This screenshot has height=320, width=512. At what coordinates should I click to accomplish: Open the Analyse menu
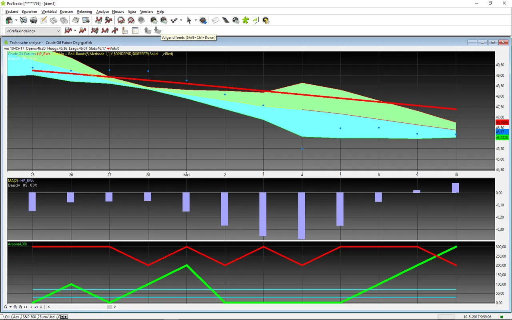click(x=102, y=12)
